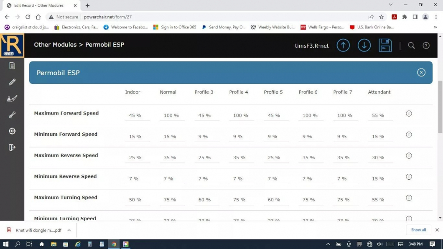This screenshot has height=249, width=443.
Task: Open the seating sidebar icon
Action: coord(12,98)
